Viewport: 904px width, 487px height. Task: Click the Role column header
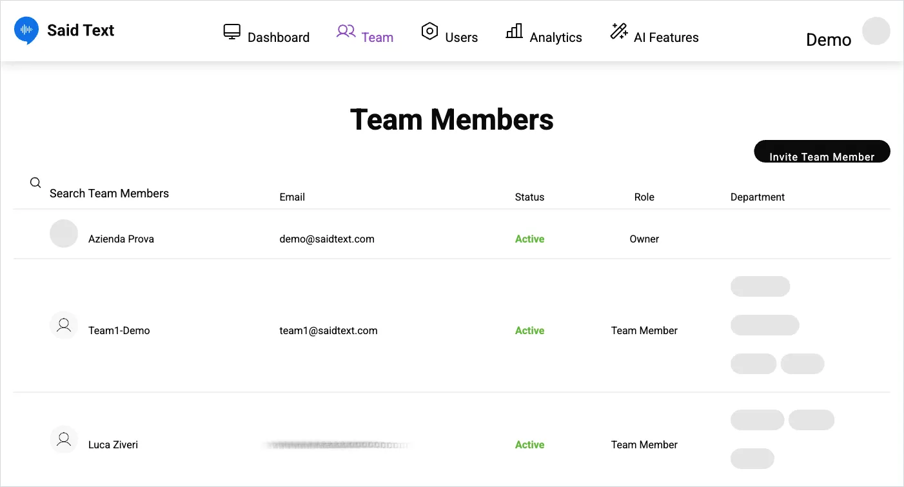point(644,197)
